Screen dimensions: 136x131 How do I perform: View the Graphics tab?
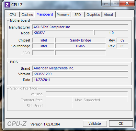(93, 15)
